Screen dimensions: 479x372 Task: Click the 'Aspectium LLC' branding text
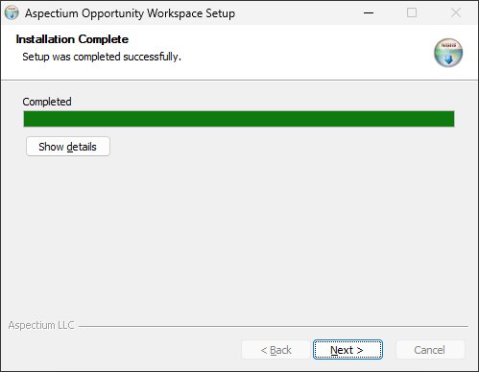(x=41, y=325)
